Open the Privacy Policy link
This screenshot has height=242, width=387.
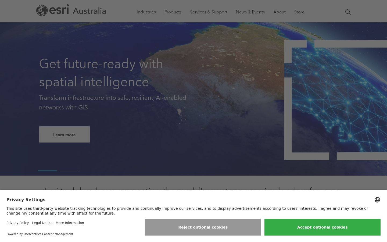coord(17,223)
